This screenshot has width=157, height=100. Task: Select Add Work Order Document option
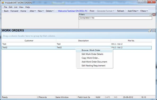coord(94,62)
